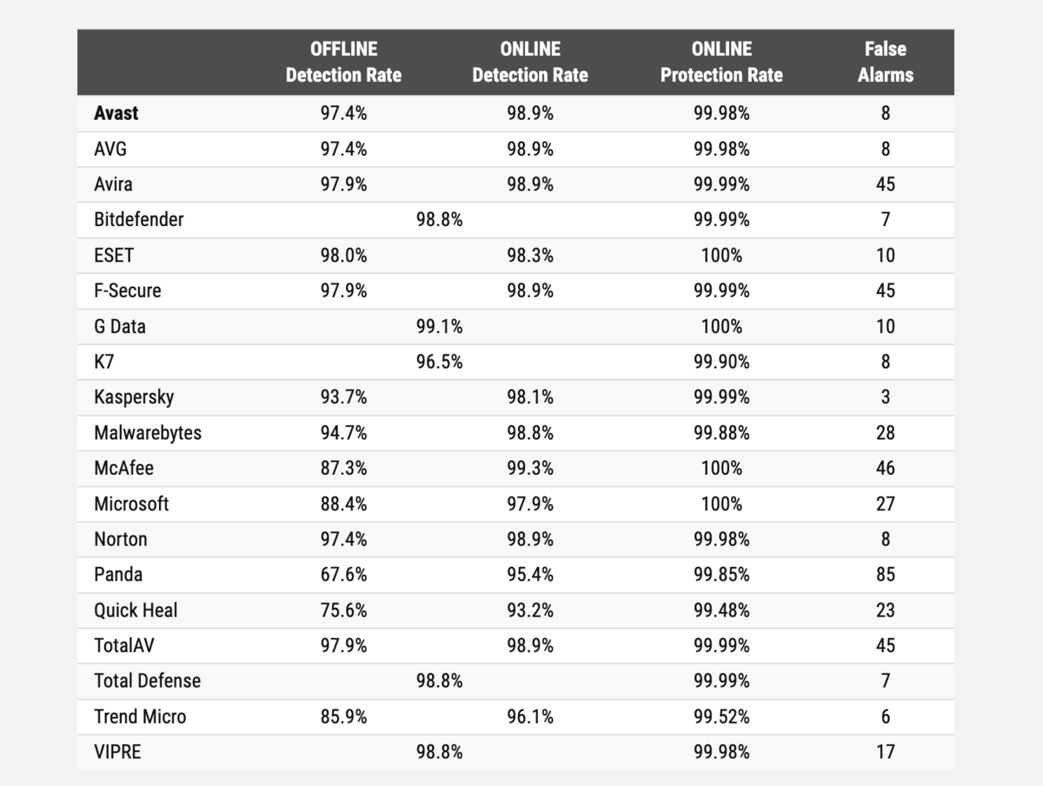The image size is (1043, 786).
Task: Click the ONLINE Detection Rate column header
Action: click(x=529, y=62)
